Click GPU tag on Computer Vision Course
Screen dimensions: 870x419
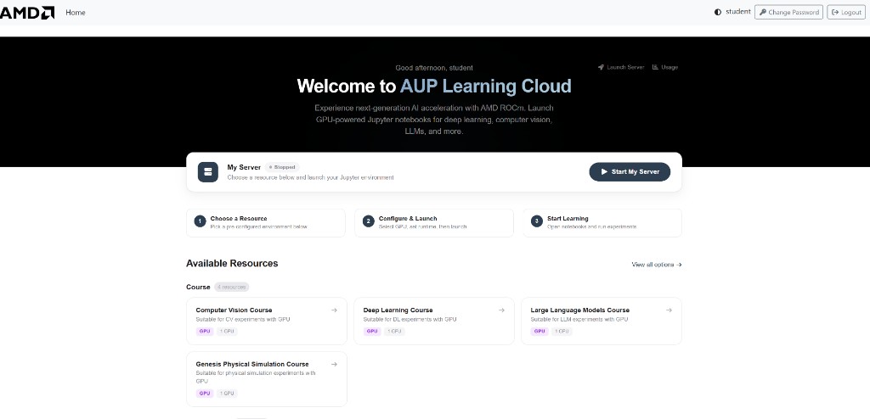pos(205,332)
